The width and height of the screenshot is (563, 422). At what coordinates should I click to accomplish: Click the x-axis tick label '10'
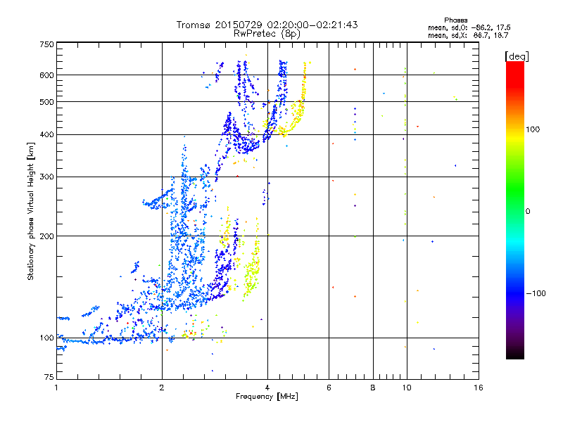click(x=407, y=388)
